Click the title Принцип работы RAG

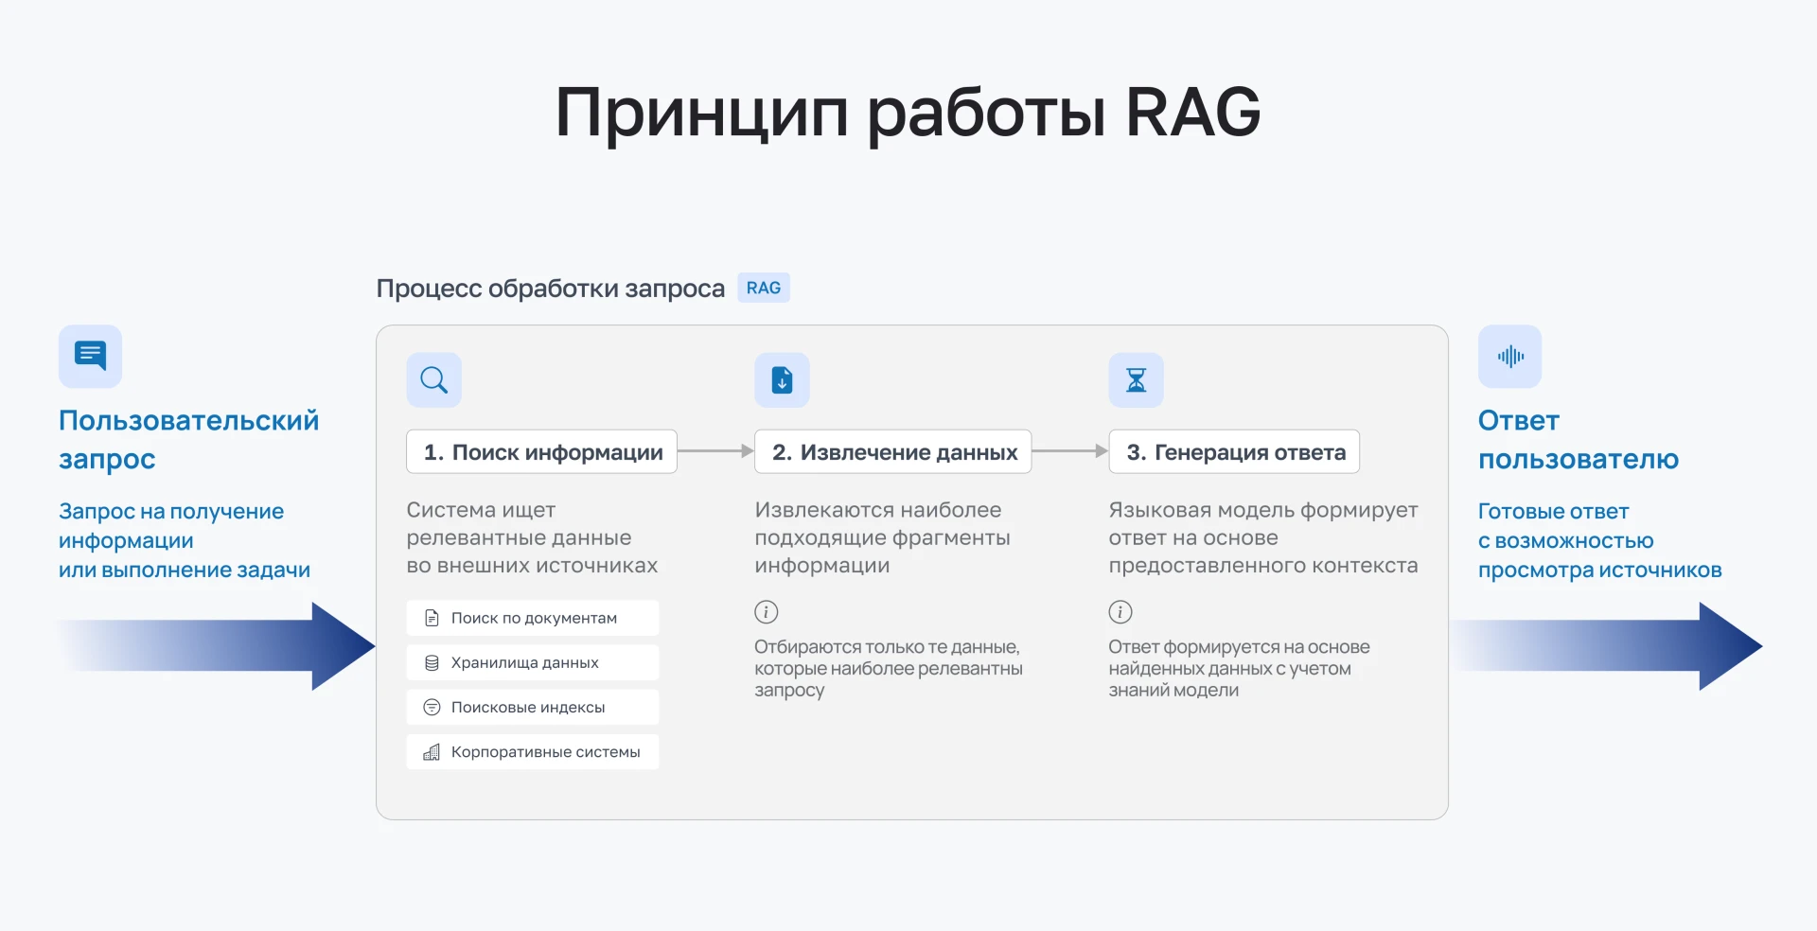908,114
